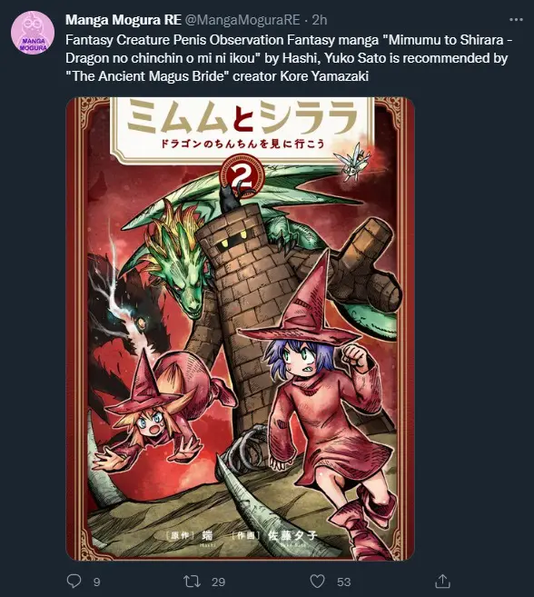Open the share tweet upload icon
Image resolution: width=534 pixels, height=597 pixels.
(x=442, y=581)
